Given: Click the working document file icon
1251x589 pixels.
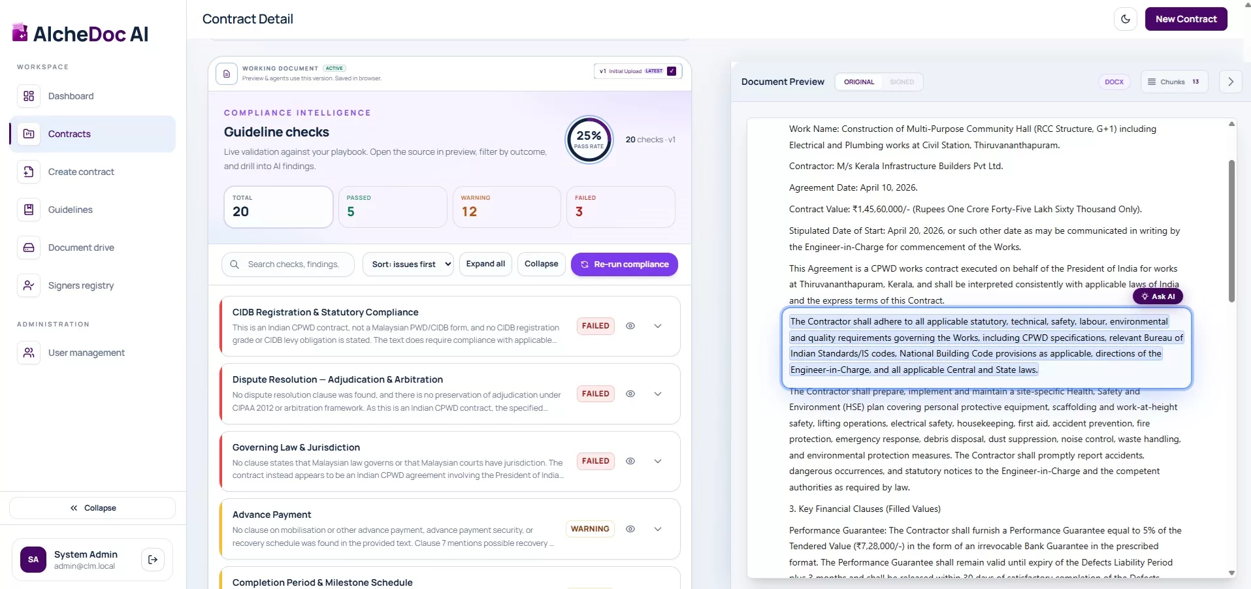Looking at the screenshot, I should (x=227, y=74).
